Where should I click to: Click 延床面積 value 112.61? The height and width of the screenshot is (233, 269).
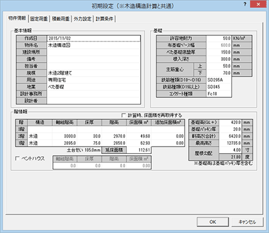click(x=139, y=150)
